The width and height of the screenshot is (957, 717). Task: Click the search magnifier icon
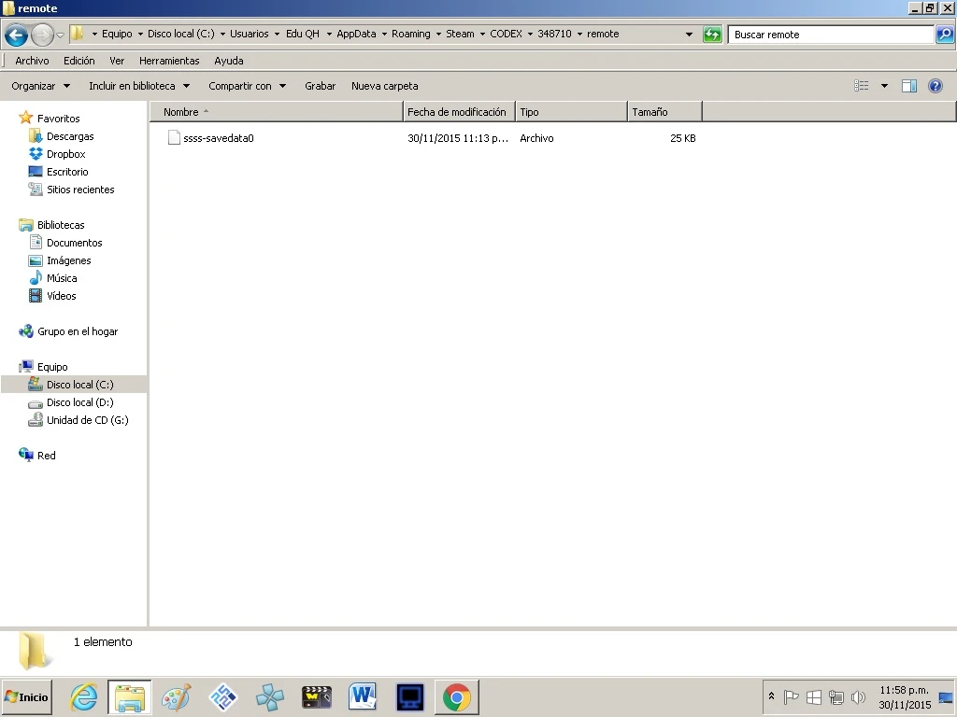coord(945,35)
